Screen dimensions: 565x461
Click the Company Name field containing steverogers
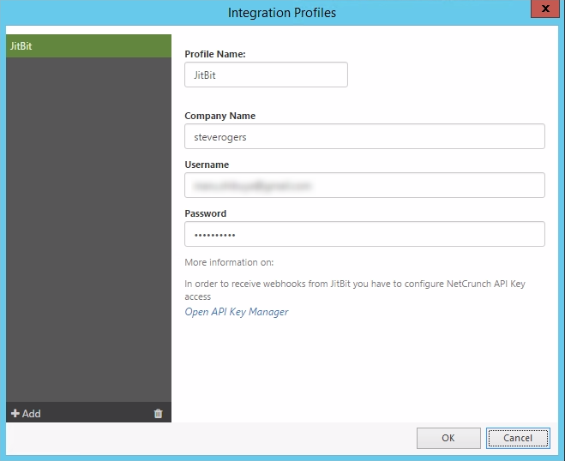364,136
